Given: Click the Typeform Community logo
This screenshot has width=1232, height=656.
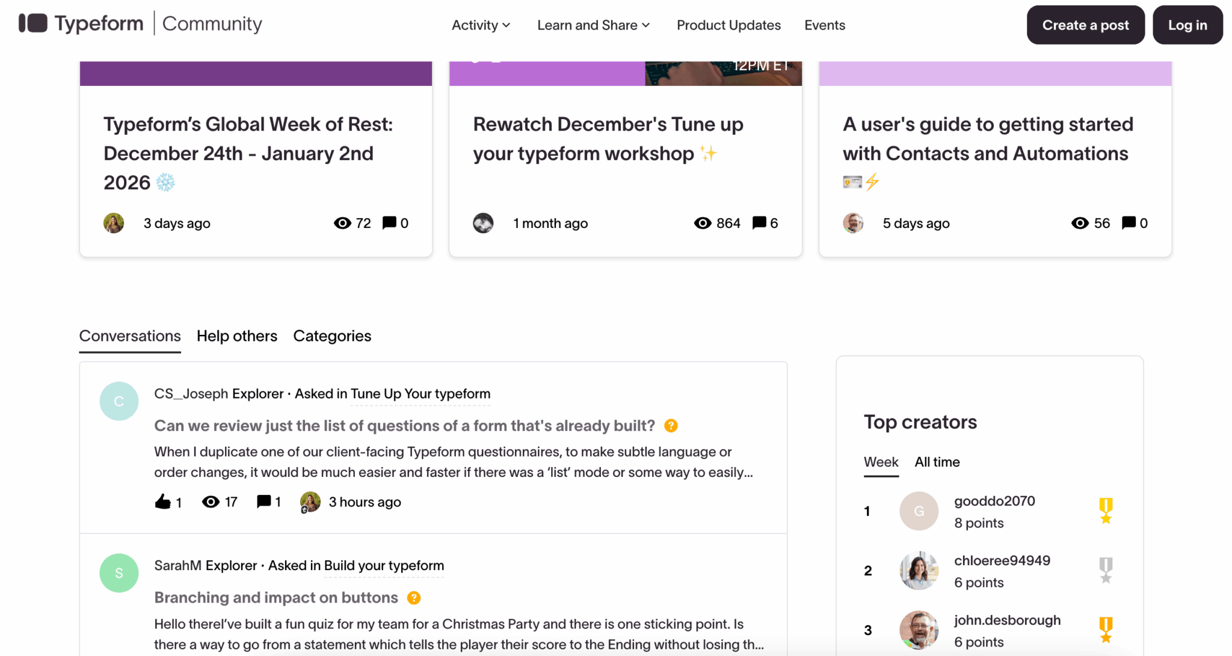Looking at the screenshot, I should coord(140,23).
